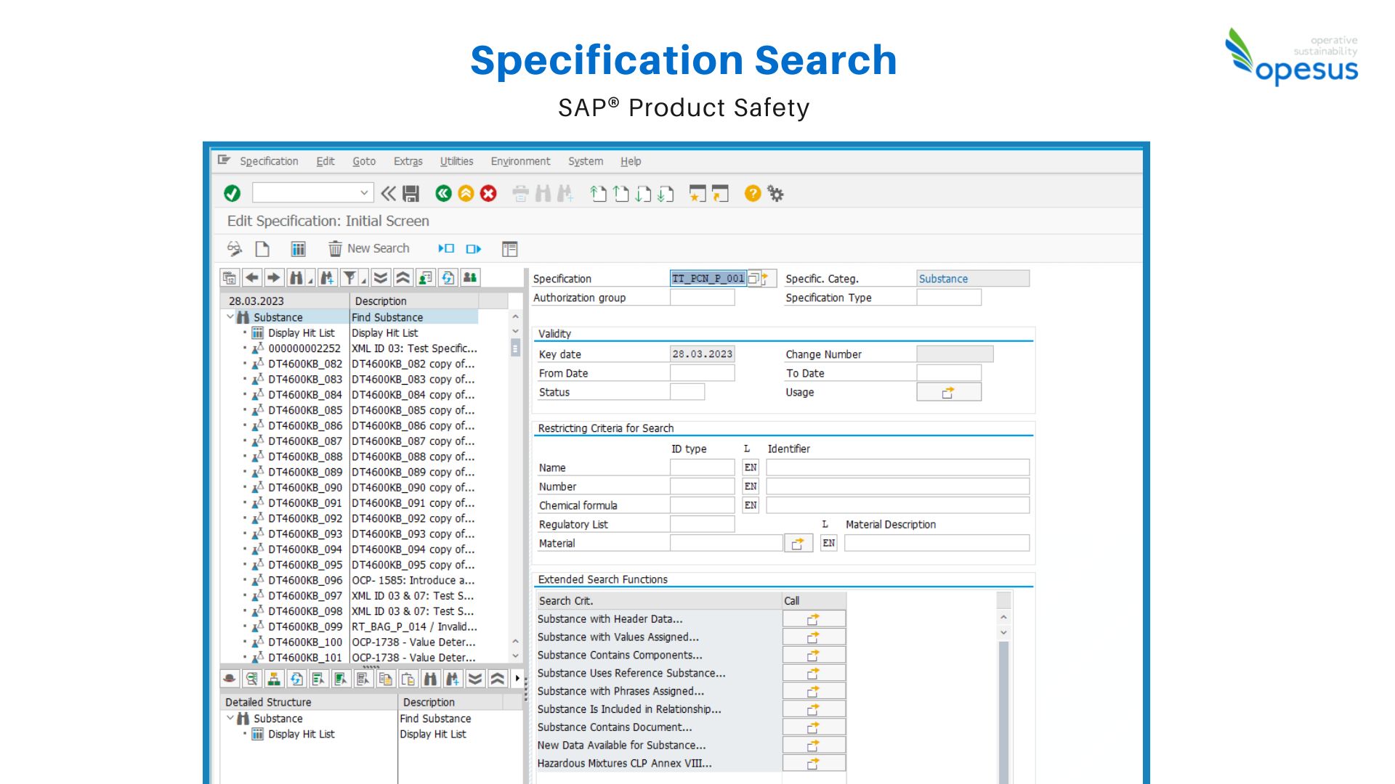The height and width of the screenshot is (784, 1395).
Task: Open the command field dropdown
Action: click(363, 193)
